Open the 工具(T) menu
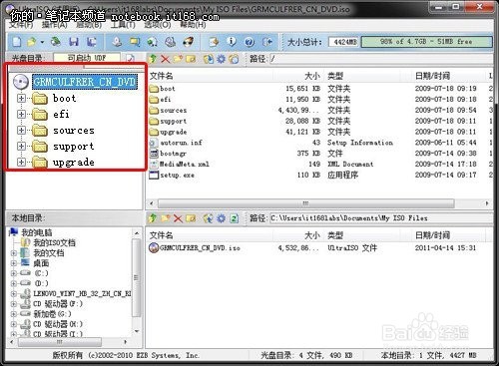Viewport: 499px width, 366px height. [123, 25]
